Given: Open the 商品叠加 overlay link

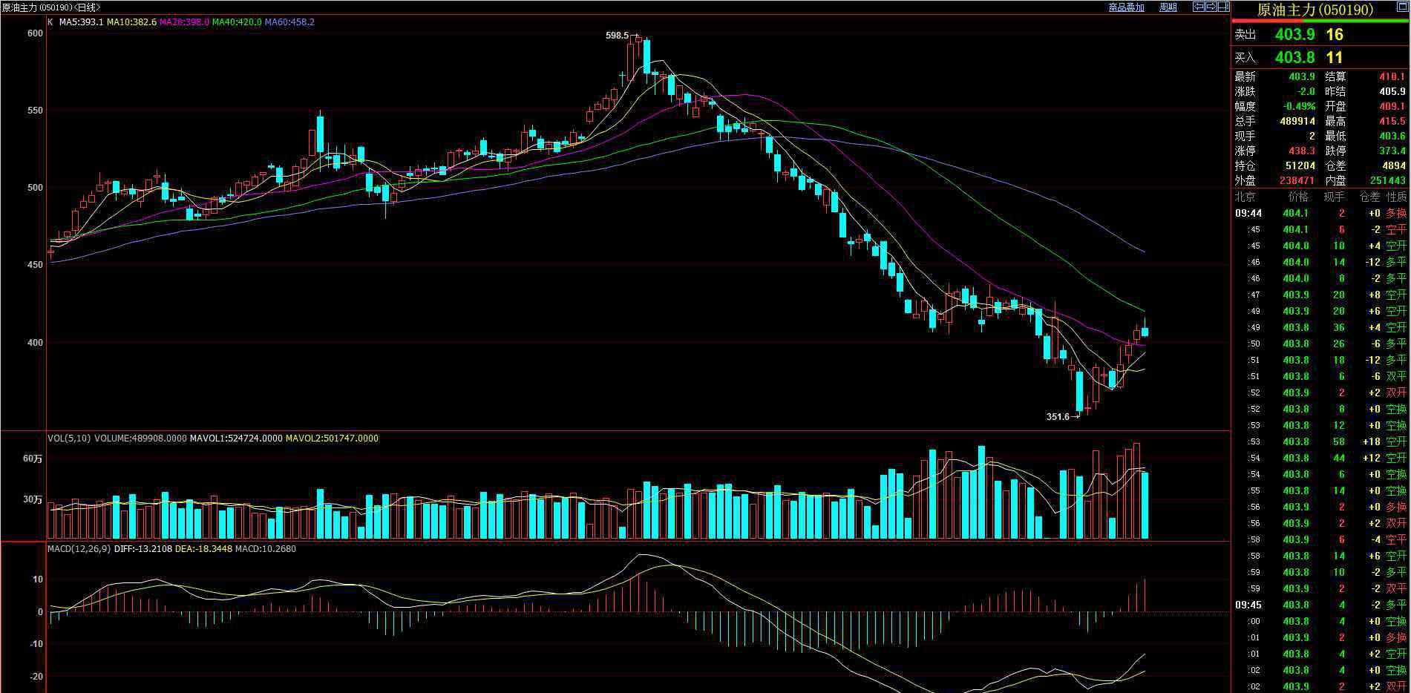Looking at the screenshot, I should pyautogui.click(x=1126, y=7).
